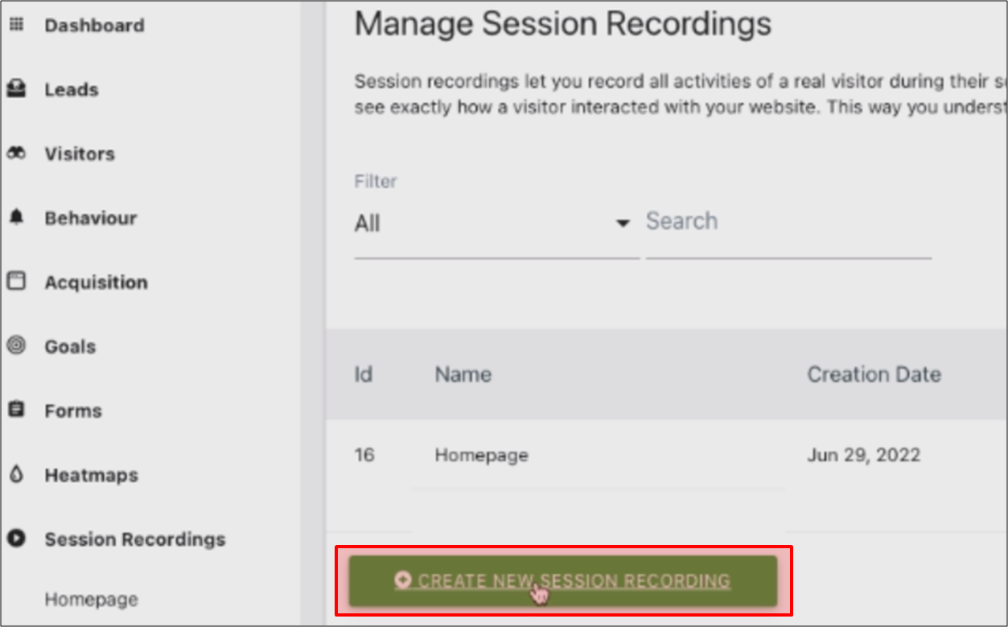
Task: Click Create New Session Recording button
Action: click(563, 580)
